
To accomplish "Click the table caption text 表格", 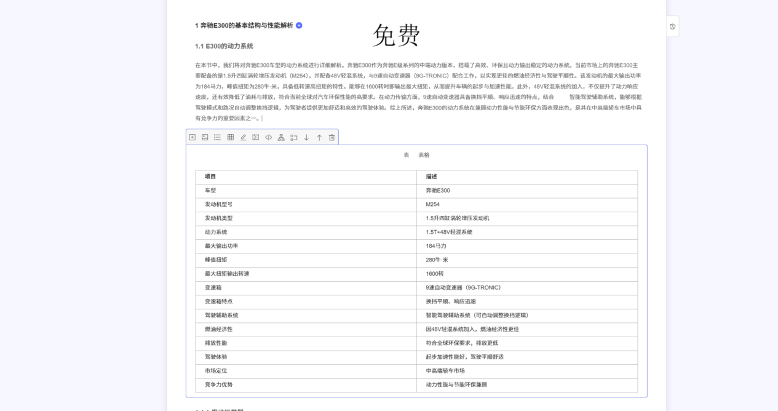I will 424,155.
